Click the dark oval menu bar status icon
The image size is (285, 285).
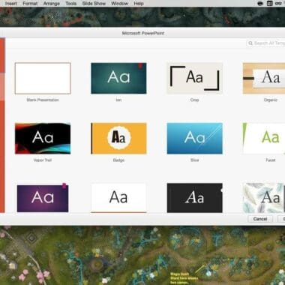click(260, 4)
